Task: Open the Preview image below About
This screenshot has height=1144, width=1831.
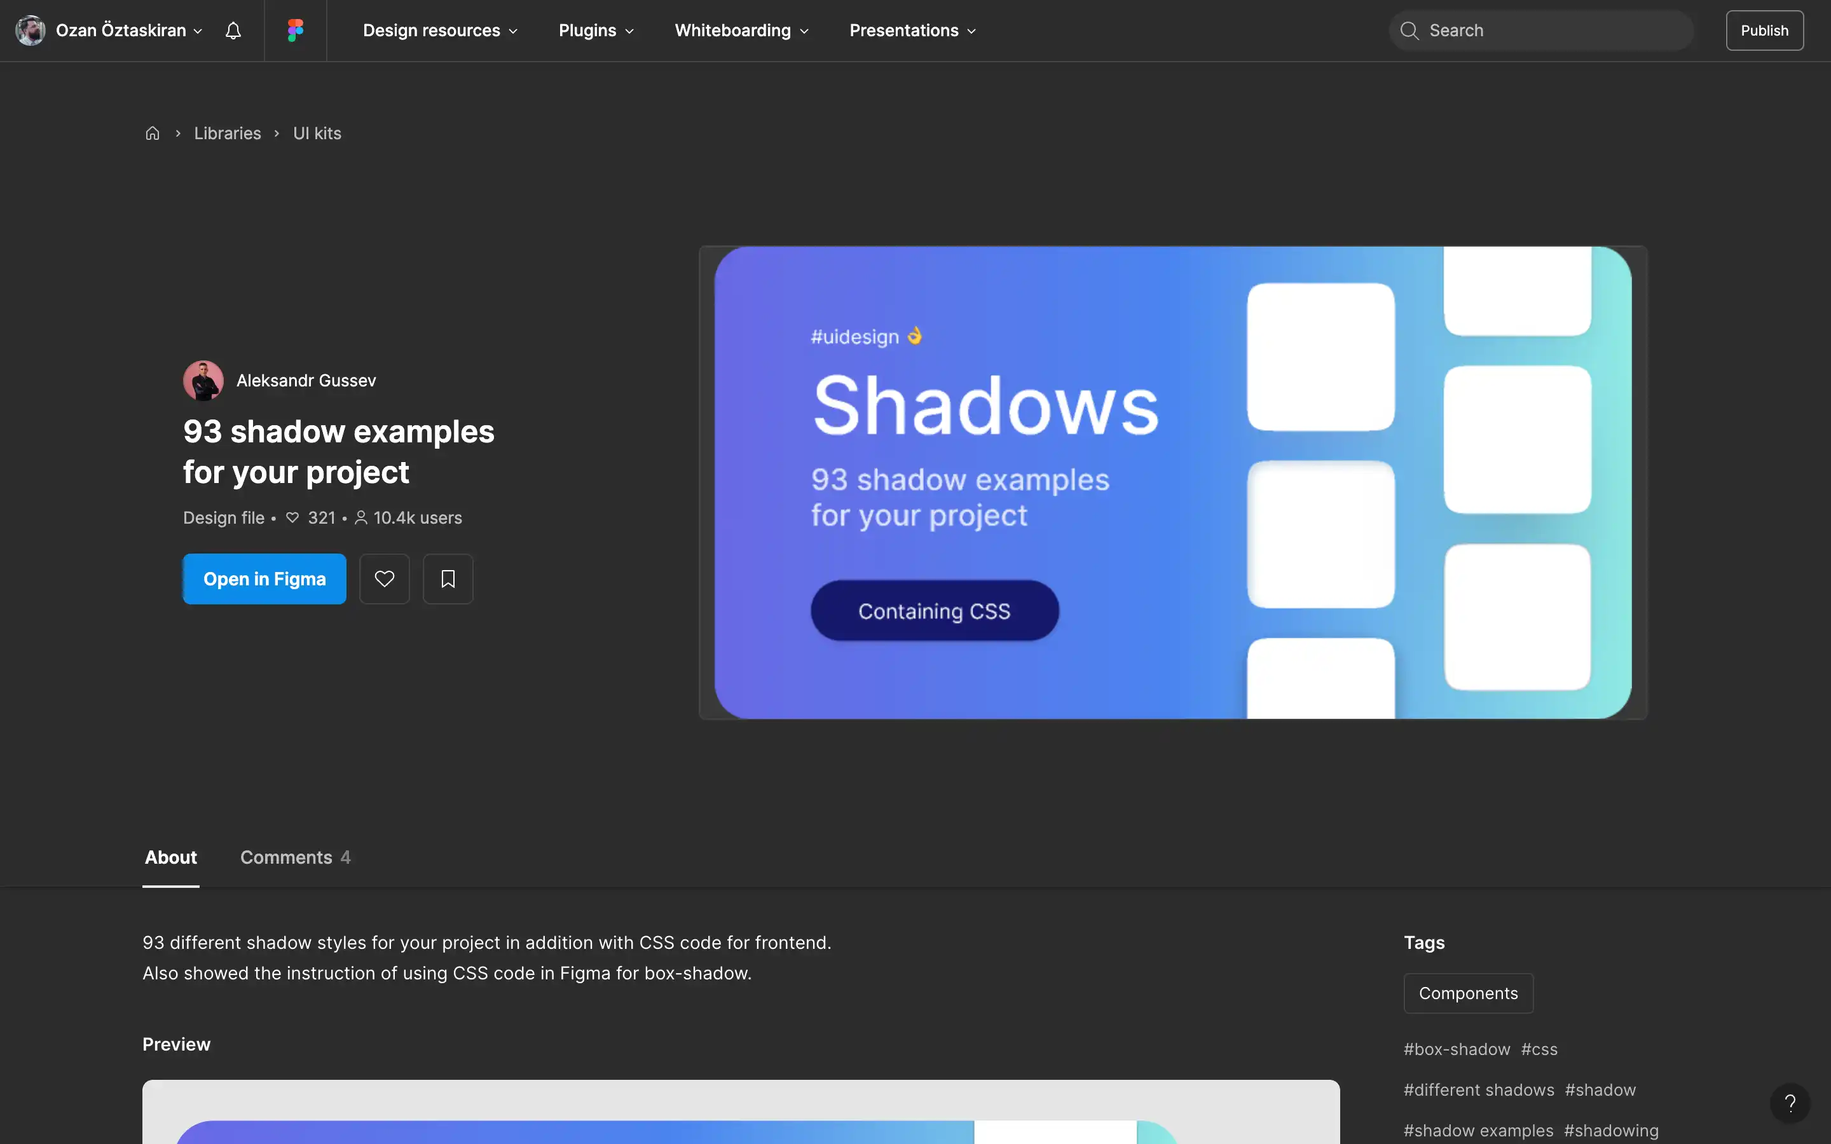Action: (x=741, y=1112)
